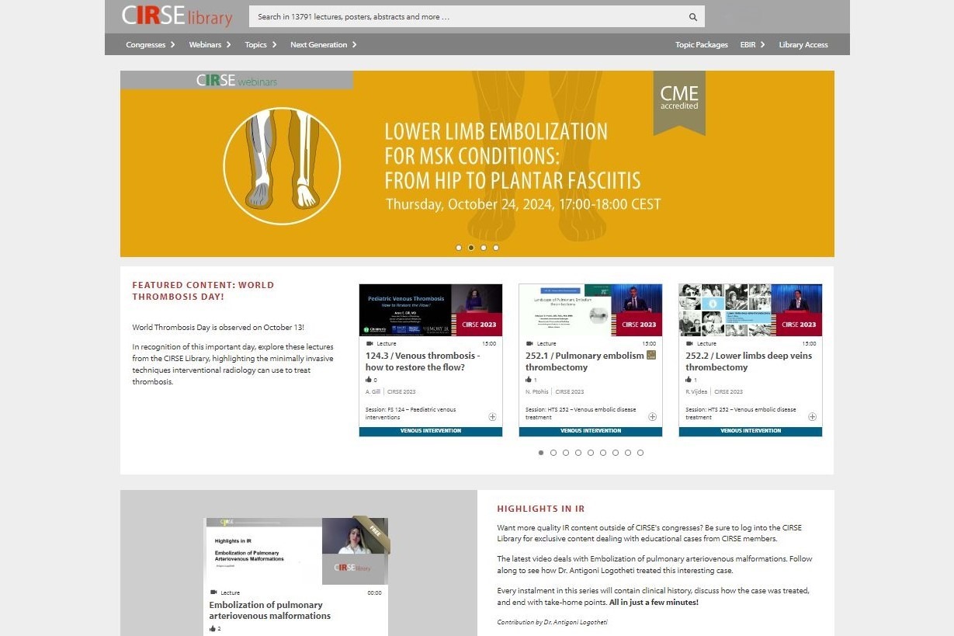Click the plus icon on Venous thrombosis card
The width and height of the screenshot is (954, 636).
tap(492, 417)
